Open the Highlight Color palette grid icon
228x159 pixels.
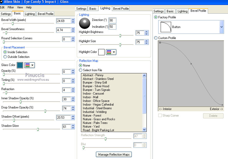109,52
